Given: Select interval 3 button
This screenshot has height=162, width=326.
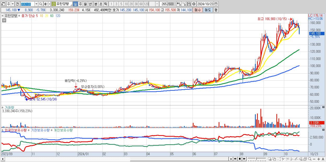Looking at the screenshot, I should click(x=116, y=4).
